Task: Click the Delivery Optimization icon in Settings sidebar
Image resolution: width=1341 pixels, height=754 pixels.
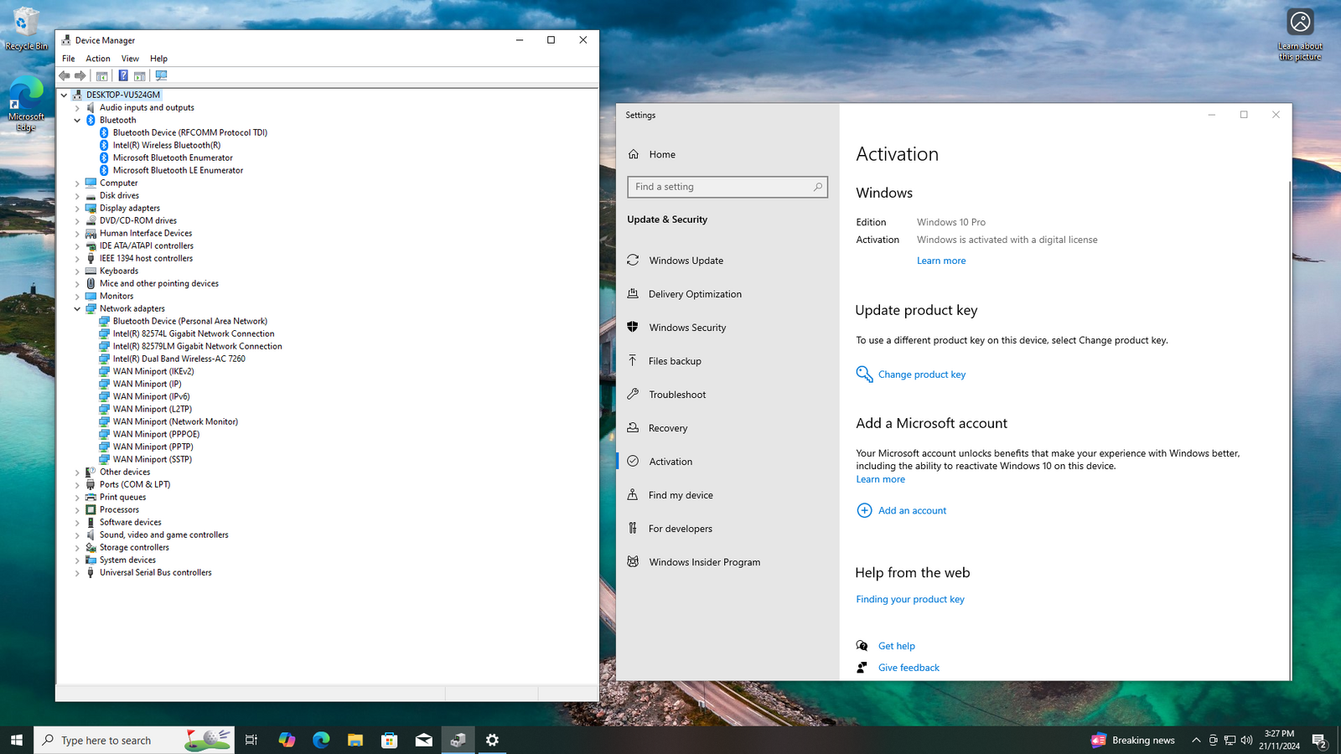Action: pos(633,293)
